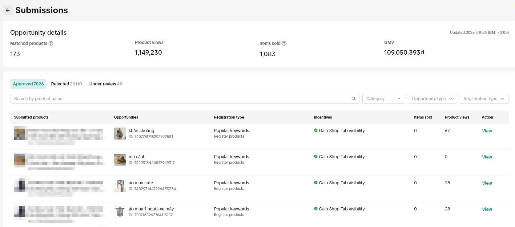
Task: Click the help icon beside Matched products
Action: [51, 43]
